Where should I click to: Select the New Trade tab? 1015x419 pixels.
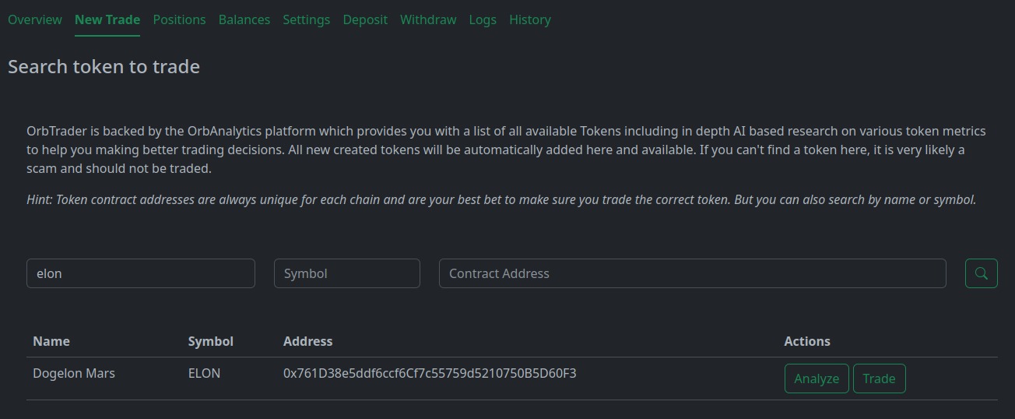pyautogui.click(x=107, y=19)
